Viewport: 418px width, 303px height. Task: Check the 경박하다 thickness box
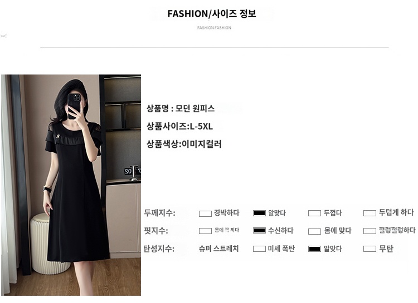point(205,213)
